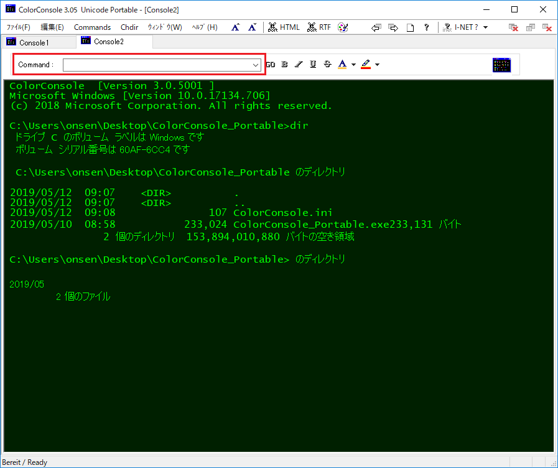Export console output as RTF
Image resolution: width=558 pixels, height=468 pixels.
(319, 27)
